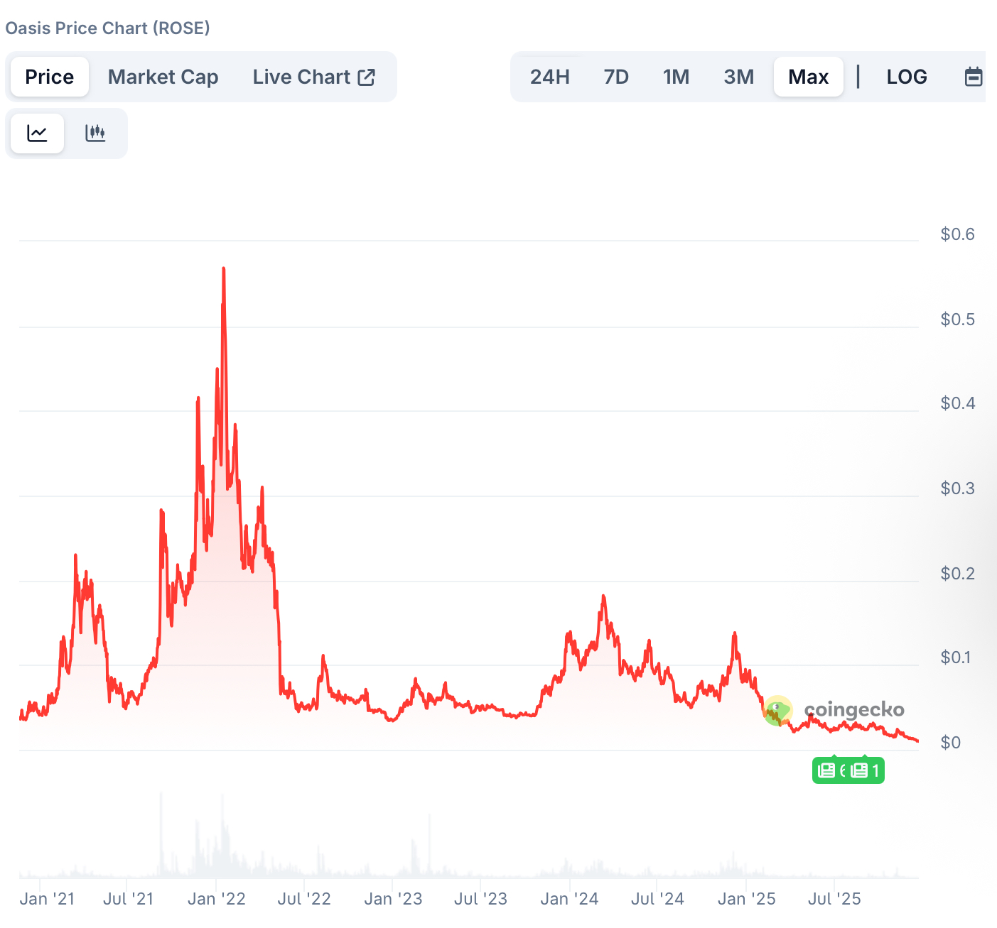Viewport: 997px width, 928px height.
Task: Click the Jul '24 x-axis label
Action: click(657, 899)
